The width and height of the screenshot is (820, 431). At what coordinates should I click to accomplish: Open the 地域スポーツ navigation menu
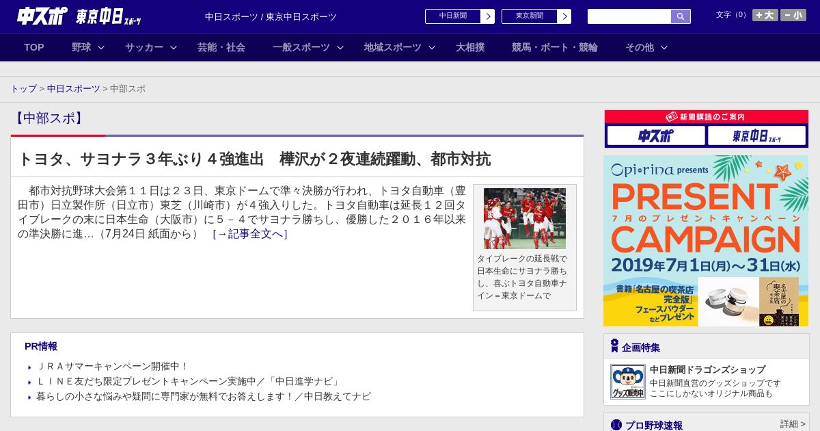pos(393,47)
